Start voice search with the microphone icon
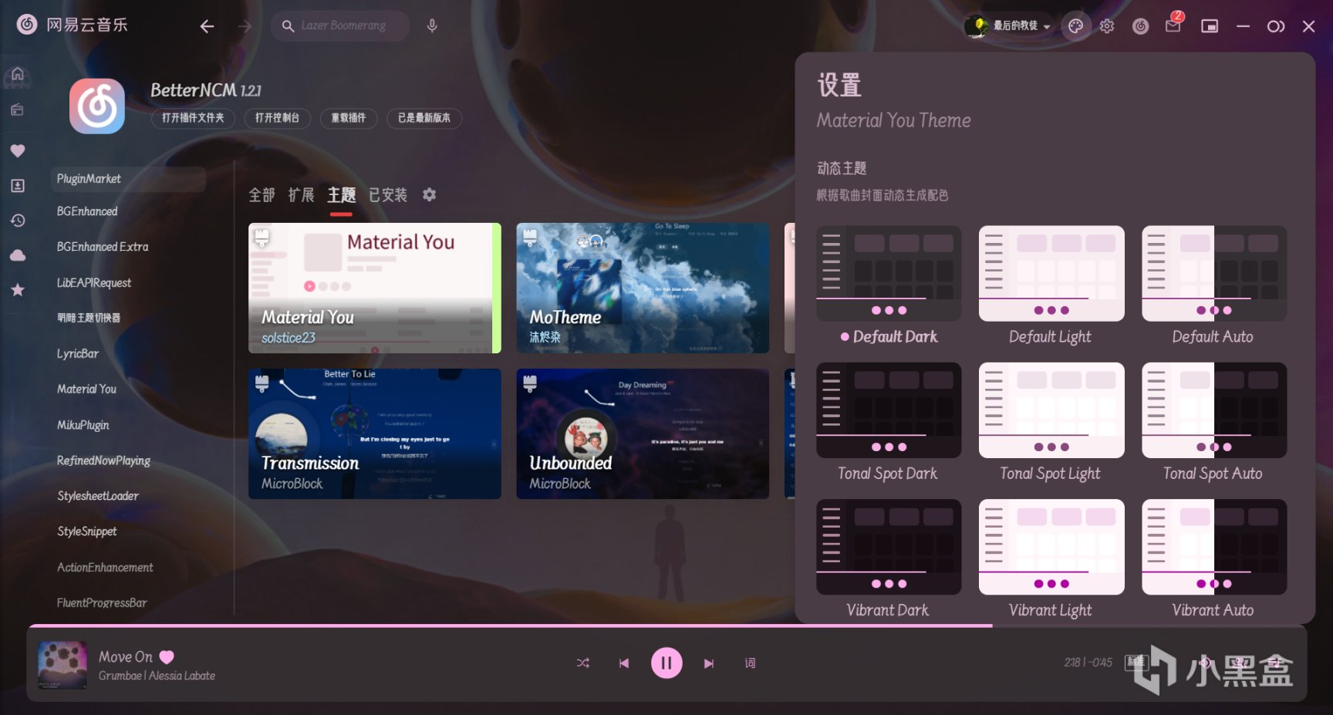This screenshot has width=1333, height=715. pyautogui.click(x=432, y=26)
